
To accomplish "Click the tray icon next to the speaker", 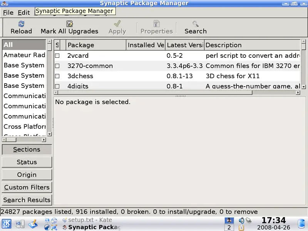I will tap(248, 220).
